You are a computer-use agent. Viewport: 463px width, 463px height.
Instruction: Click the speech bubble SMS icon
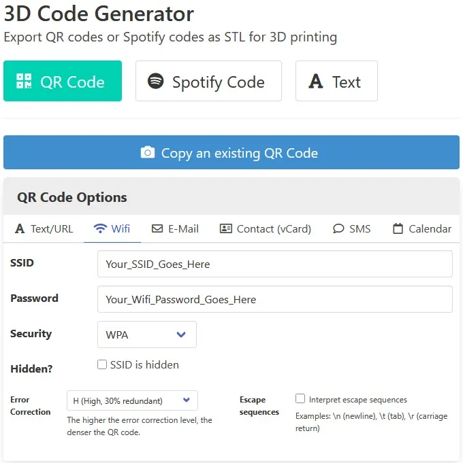coord(338,228)
